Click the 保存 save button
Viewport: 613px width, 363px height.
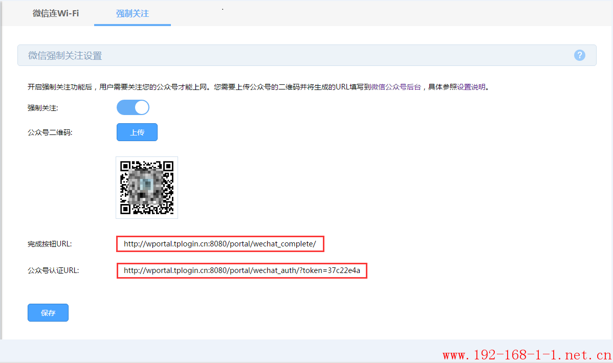click(x=48, y=312)
